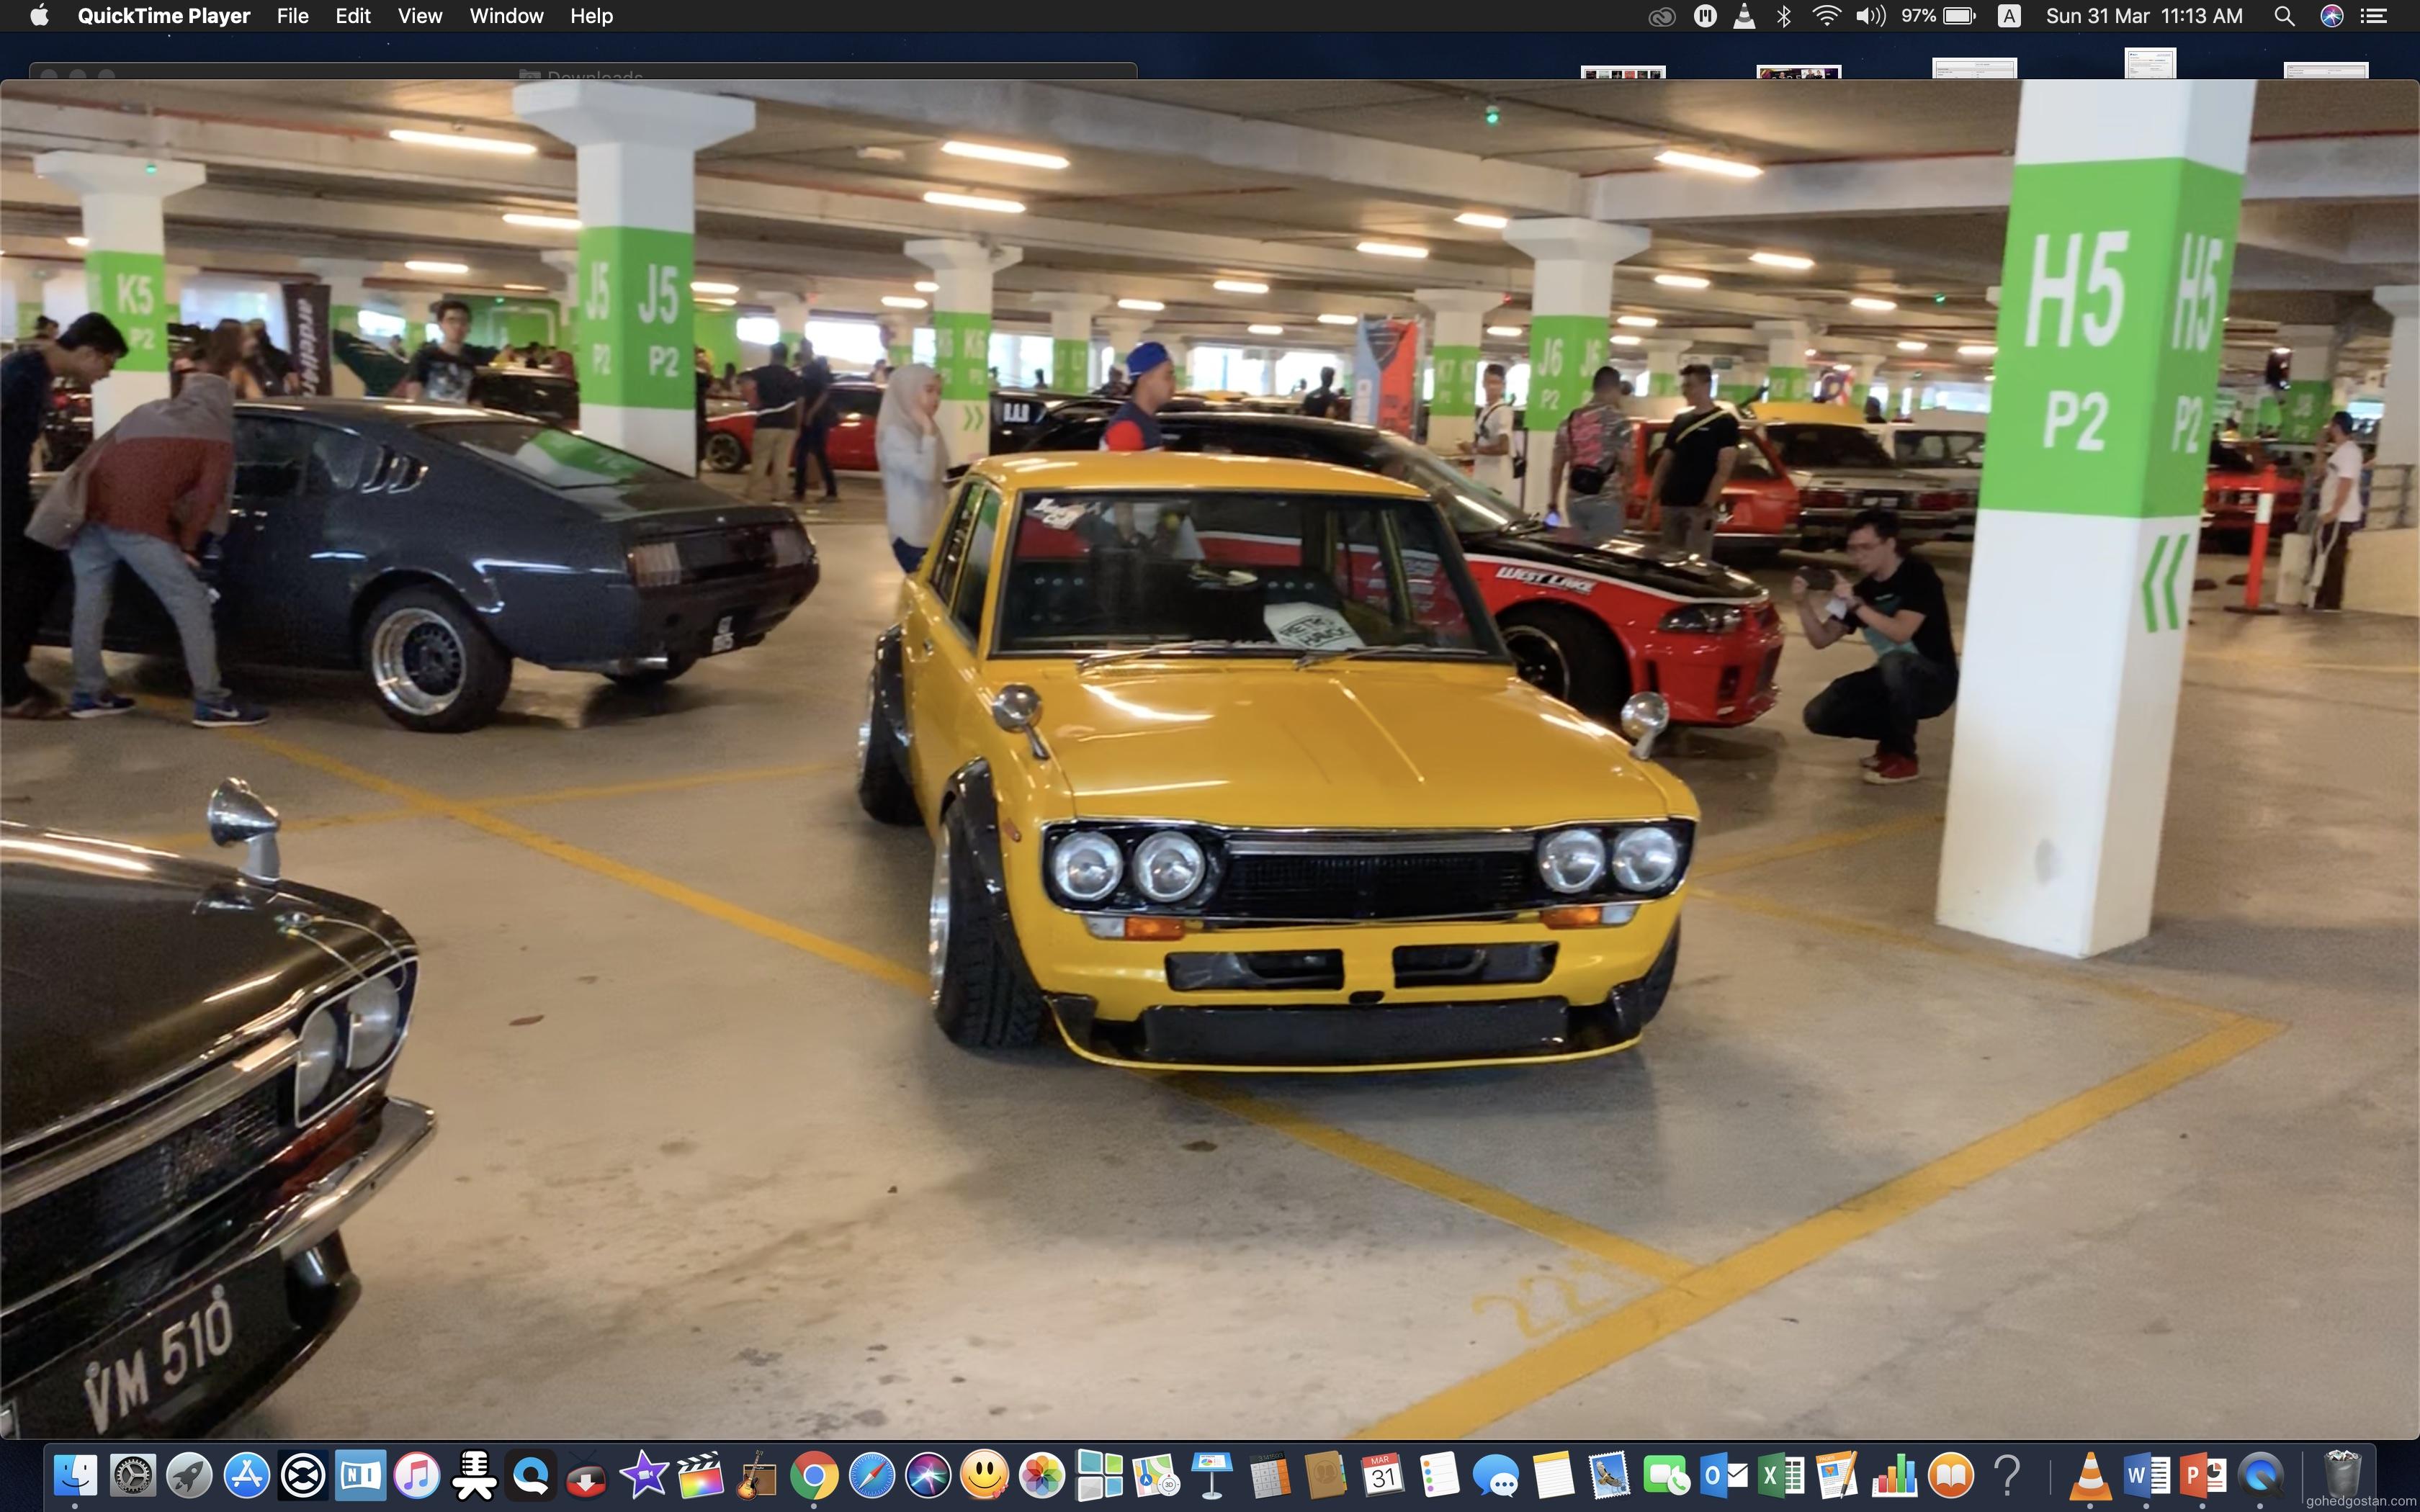Open the File menu
Screen dimensions: 2420x1512
coord(292,16)
